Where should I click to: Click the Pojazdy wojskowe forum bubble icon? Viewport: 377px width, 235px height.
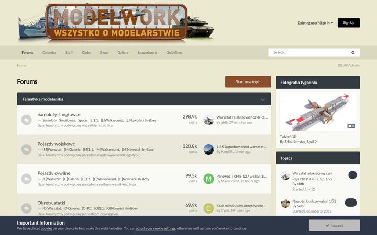tap(27, 149)
